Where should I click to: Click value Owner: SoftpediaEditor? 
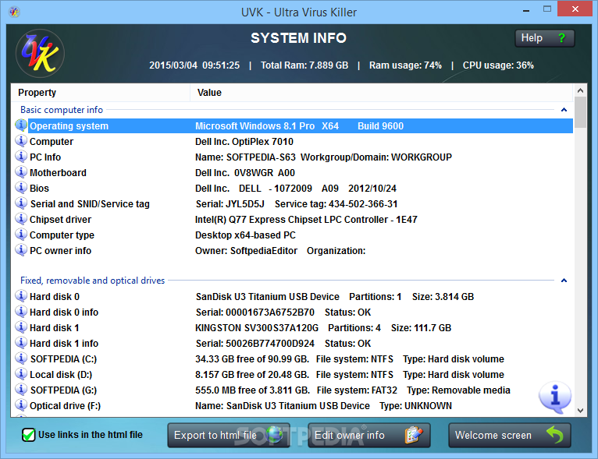click(x=246, y=251)
